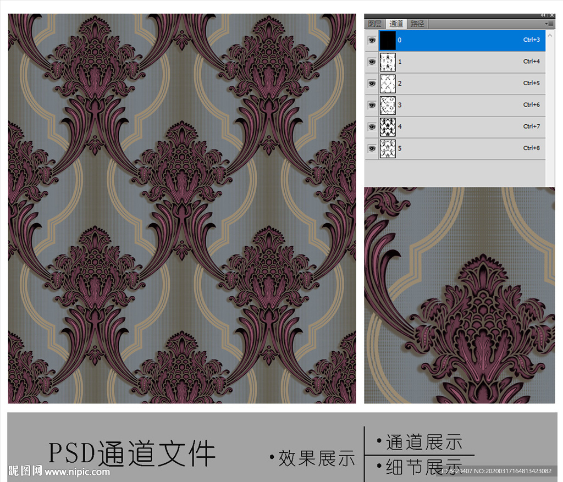Select channel row labeled Ctrl+8
This screenshot has width=563, height=482.
(x=455, y=148)
